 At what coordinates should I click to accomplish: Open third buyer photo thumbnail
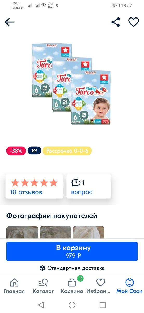[89, 232]
